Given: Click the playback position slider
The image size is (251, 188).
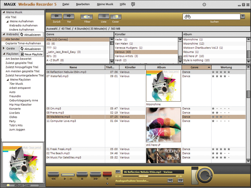Looking at the screenshot, I should [x=143, y=176].
